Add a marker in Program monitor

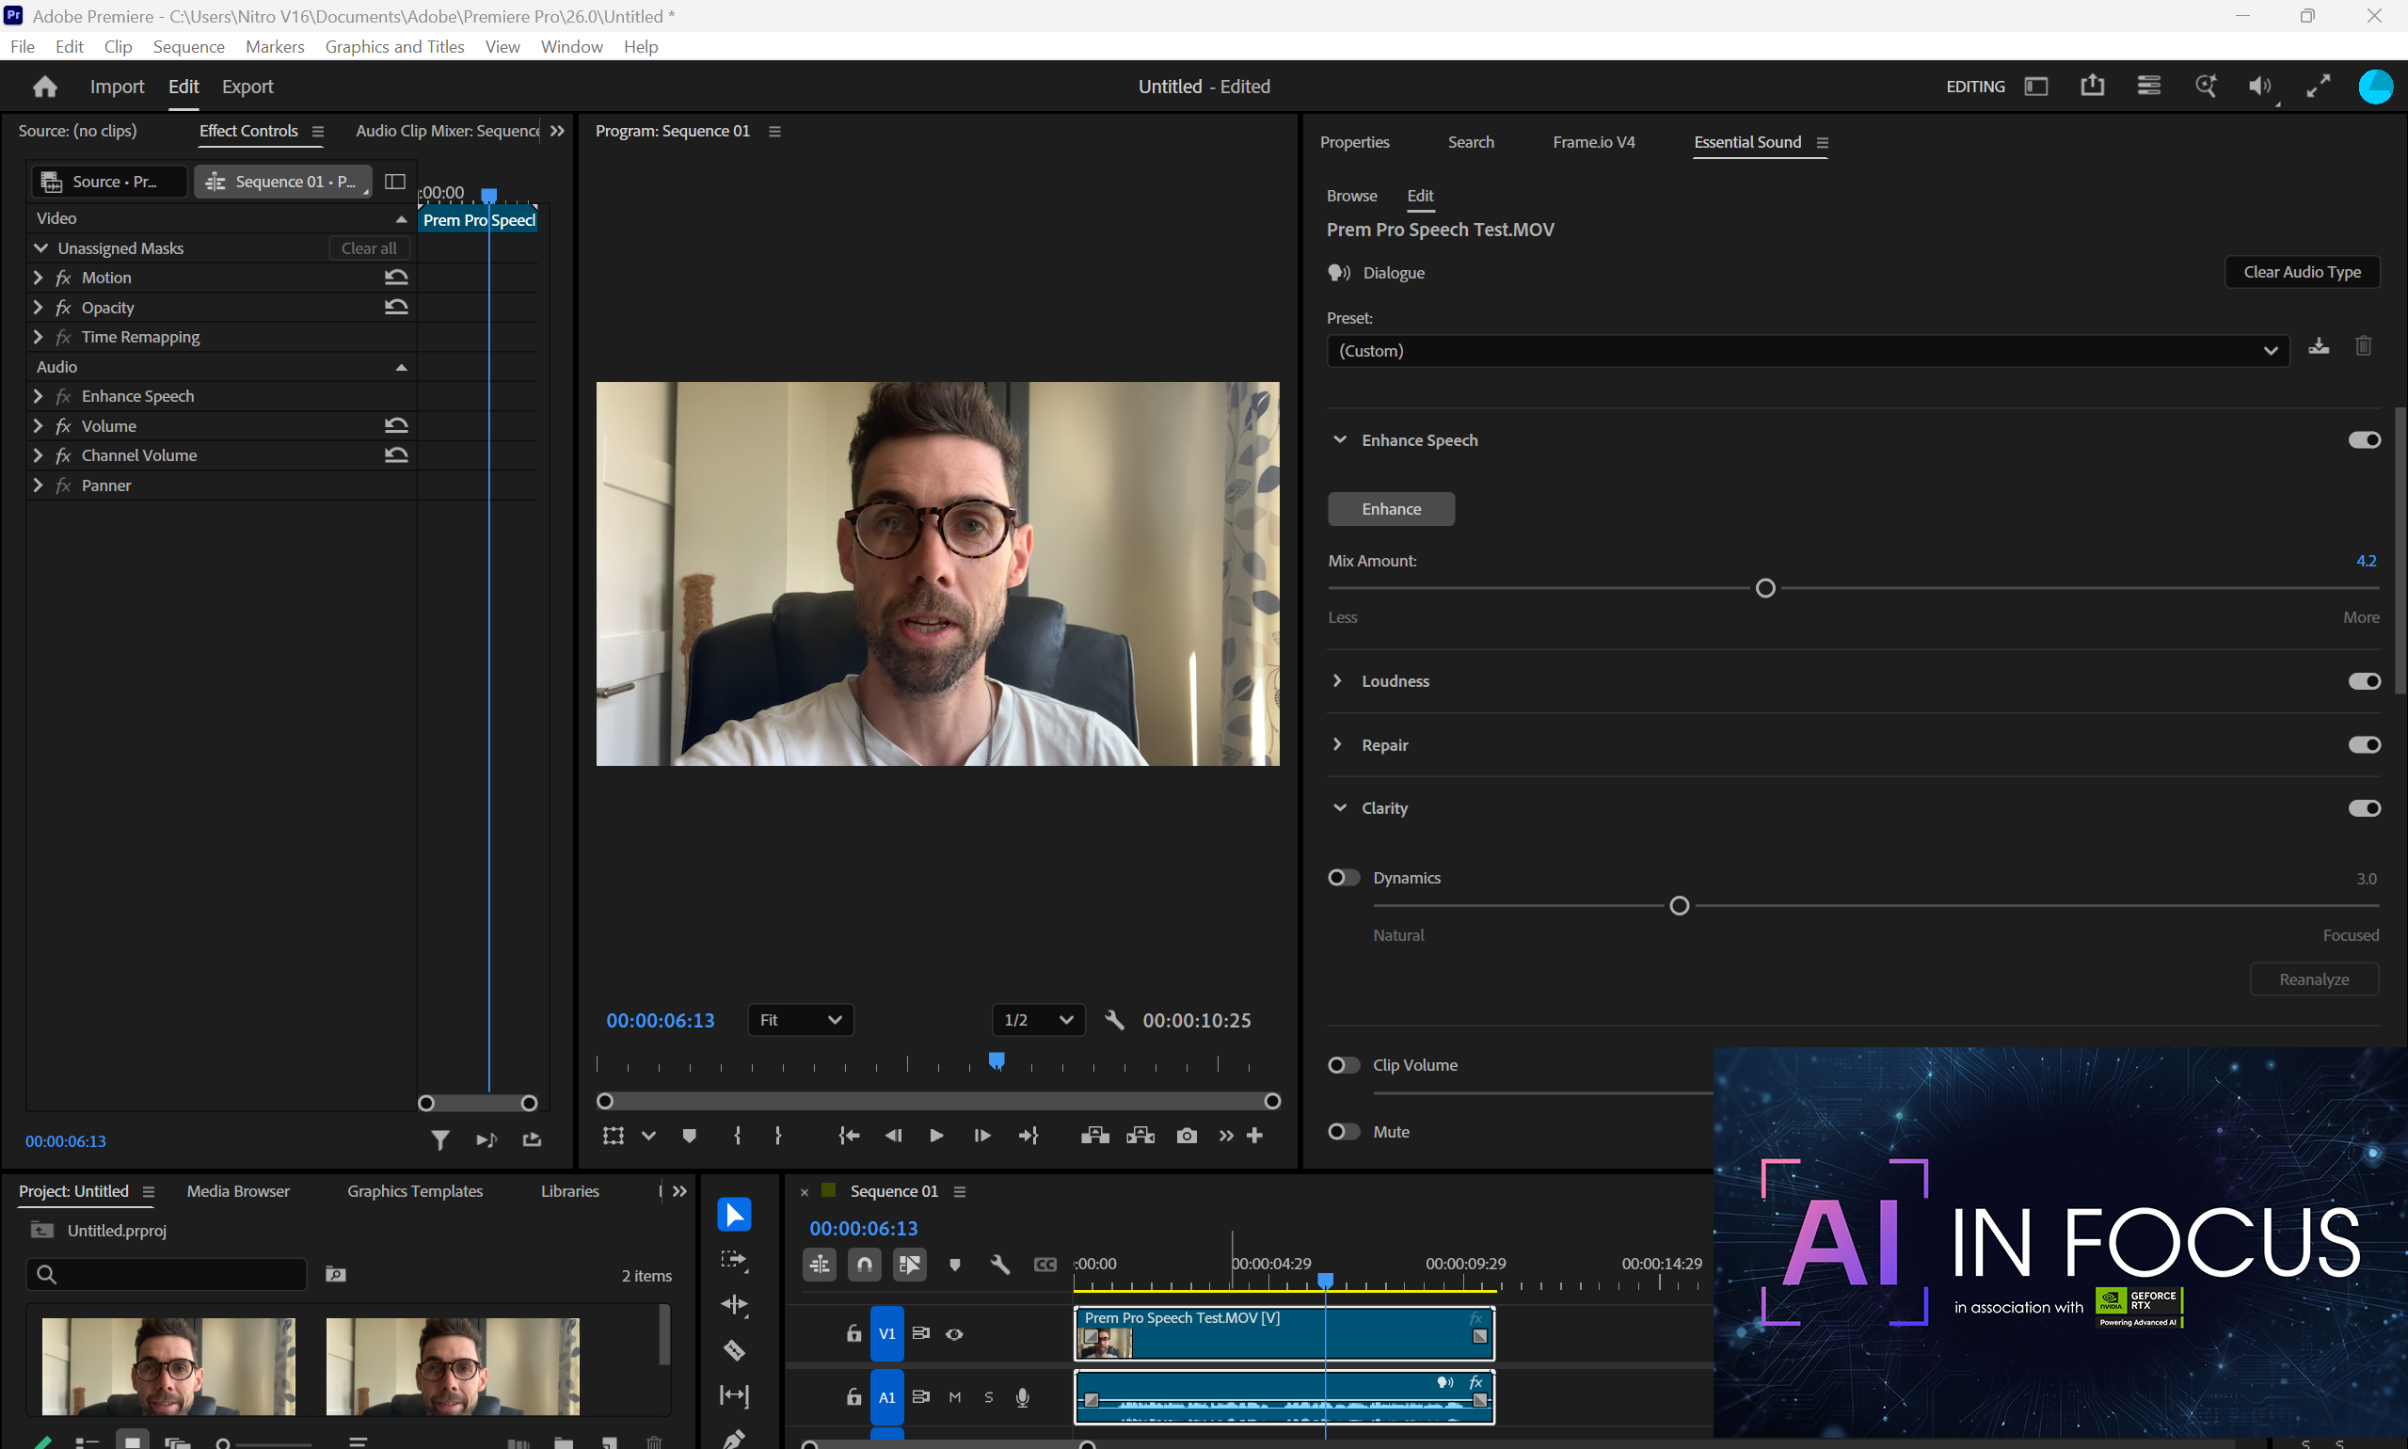coord(690,1136)
